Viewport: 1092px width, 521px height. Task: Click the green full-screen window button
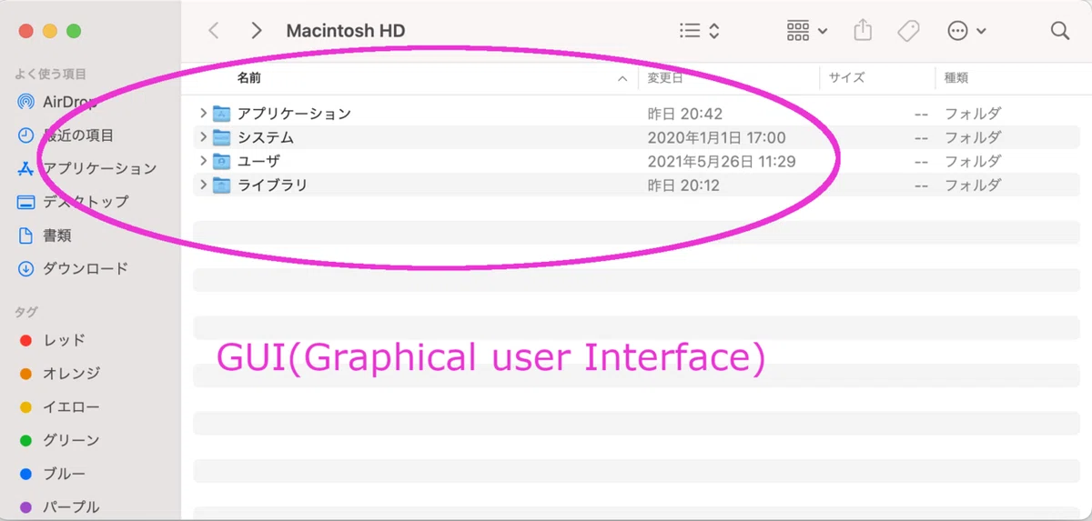point(74,31)
